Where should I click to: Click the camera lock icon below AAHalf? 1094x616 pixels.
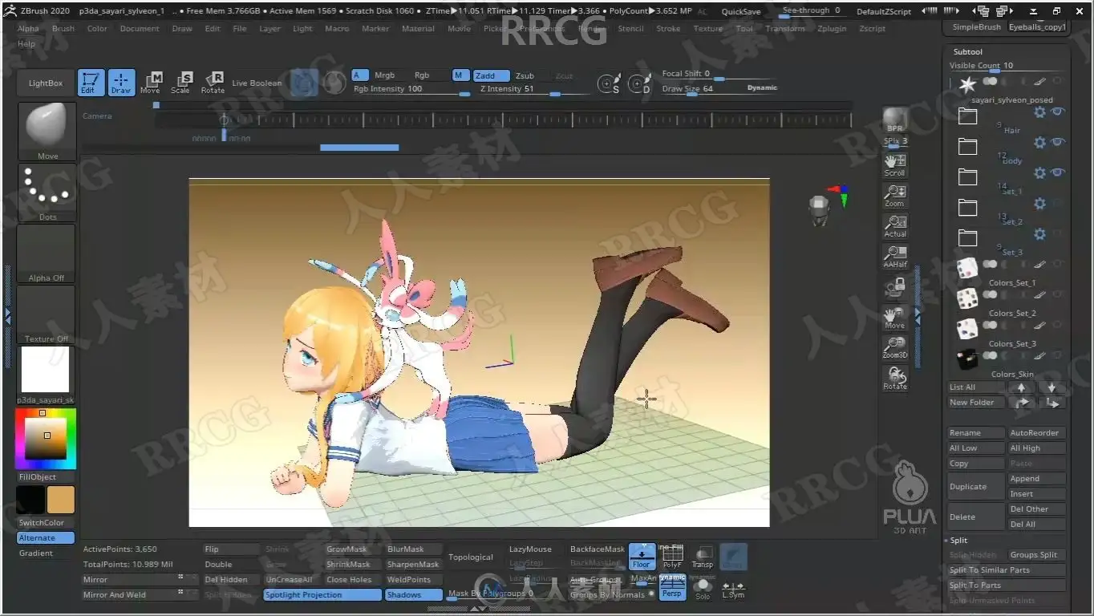(895, 286)
